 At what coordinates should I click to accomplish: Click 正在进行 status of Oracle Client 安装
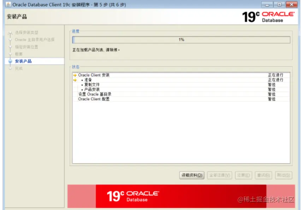[276, 75]
